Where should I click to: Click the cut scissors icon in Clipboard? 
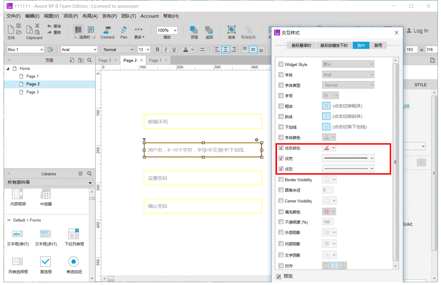click(37, 26)
